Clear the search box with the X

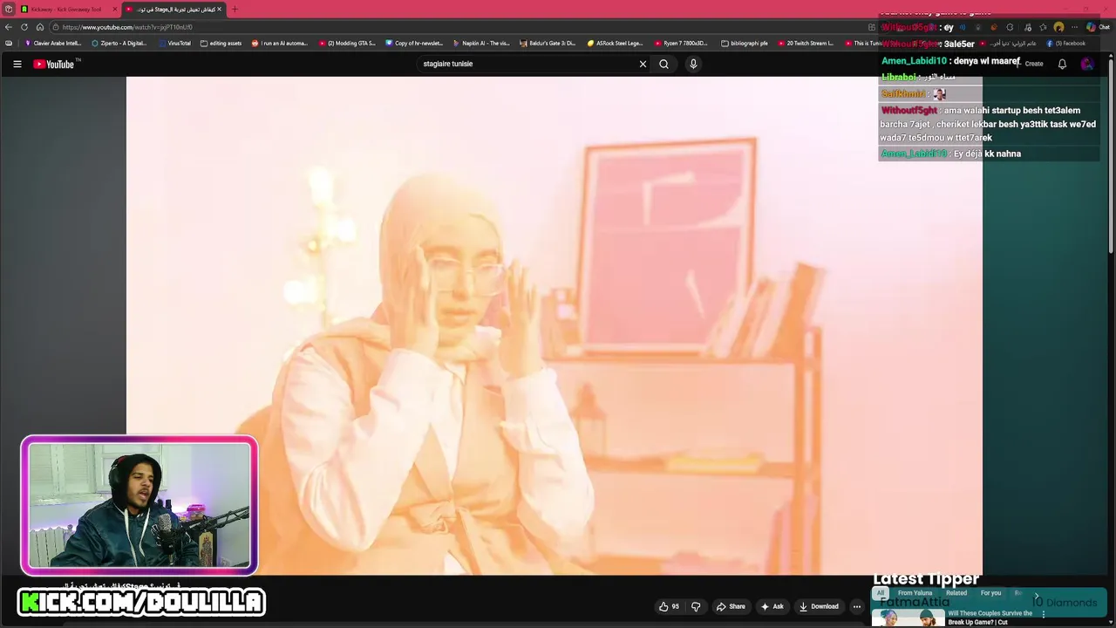643,64
